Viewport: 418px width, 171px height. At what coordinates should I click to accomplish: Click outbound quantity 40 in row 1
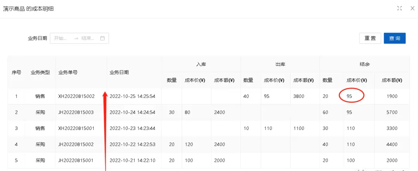(x=246, y=96)
